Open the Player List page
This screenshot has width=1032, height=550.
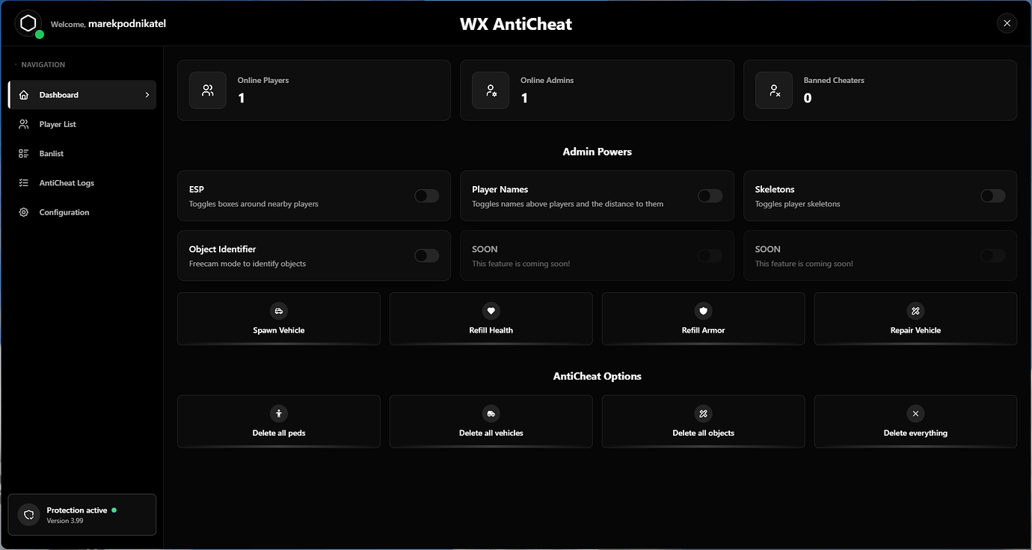click(57, 124)
